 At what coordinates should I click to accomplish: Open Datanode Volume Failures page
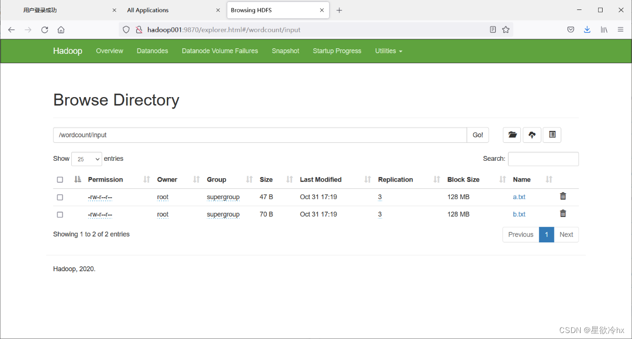[220, 51]
